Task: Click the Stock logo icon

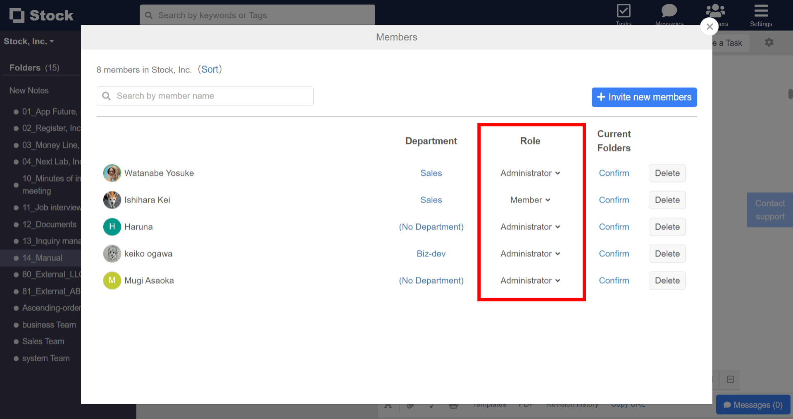Action: [x=17, y=15]
